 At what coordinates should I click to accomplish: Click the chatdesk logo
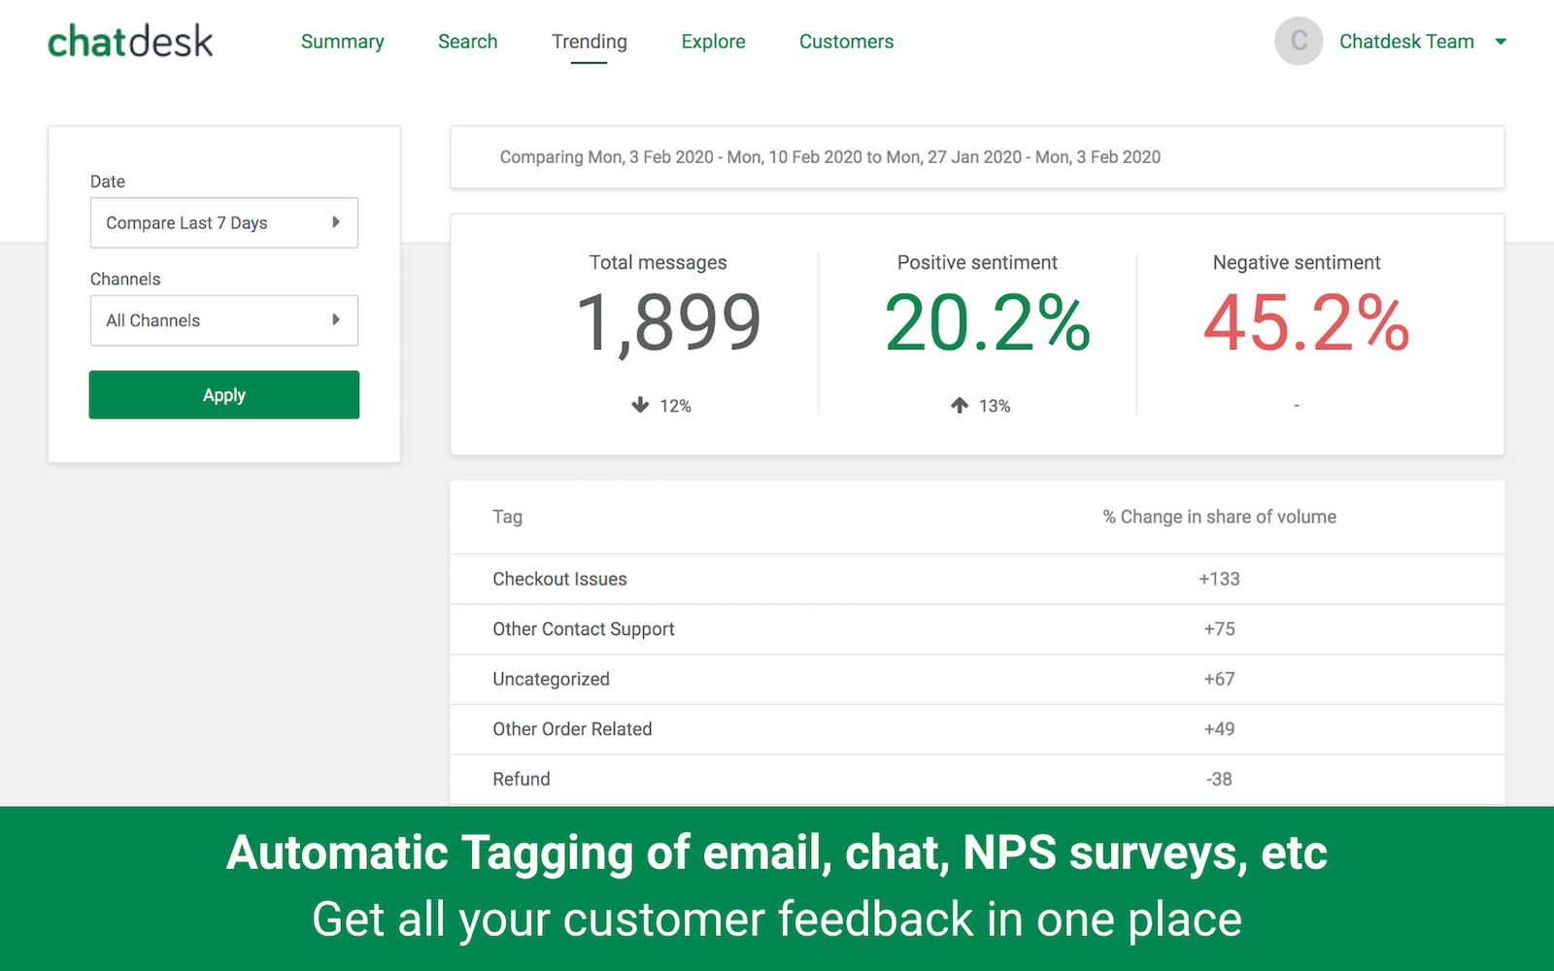click(x=130, y=42)
